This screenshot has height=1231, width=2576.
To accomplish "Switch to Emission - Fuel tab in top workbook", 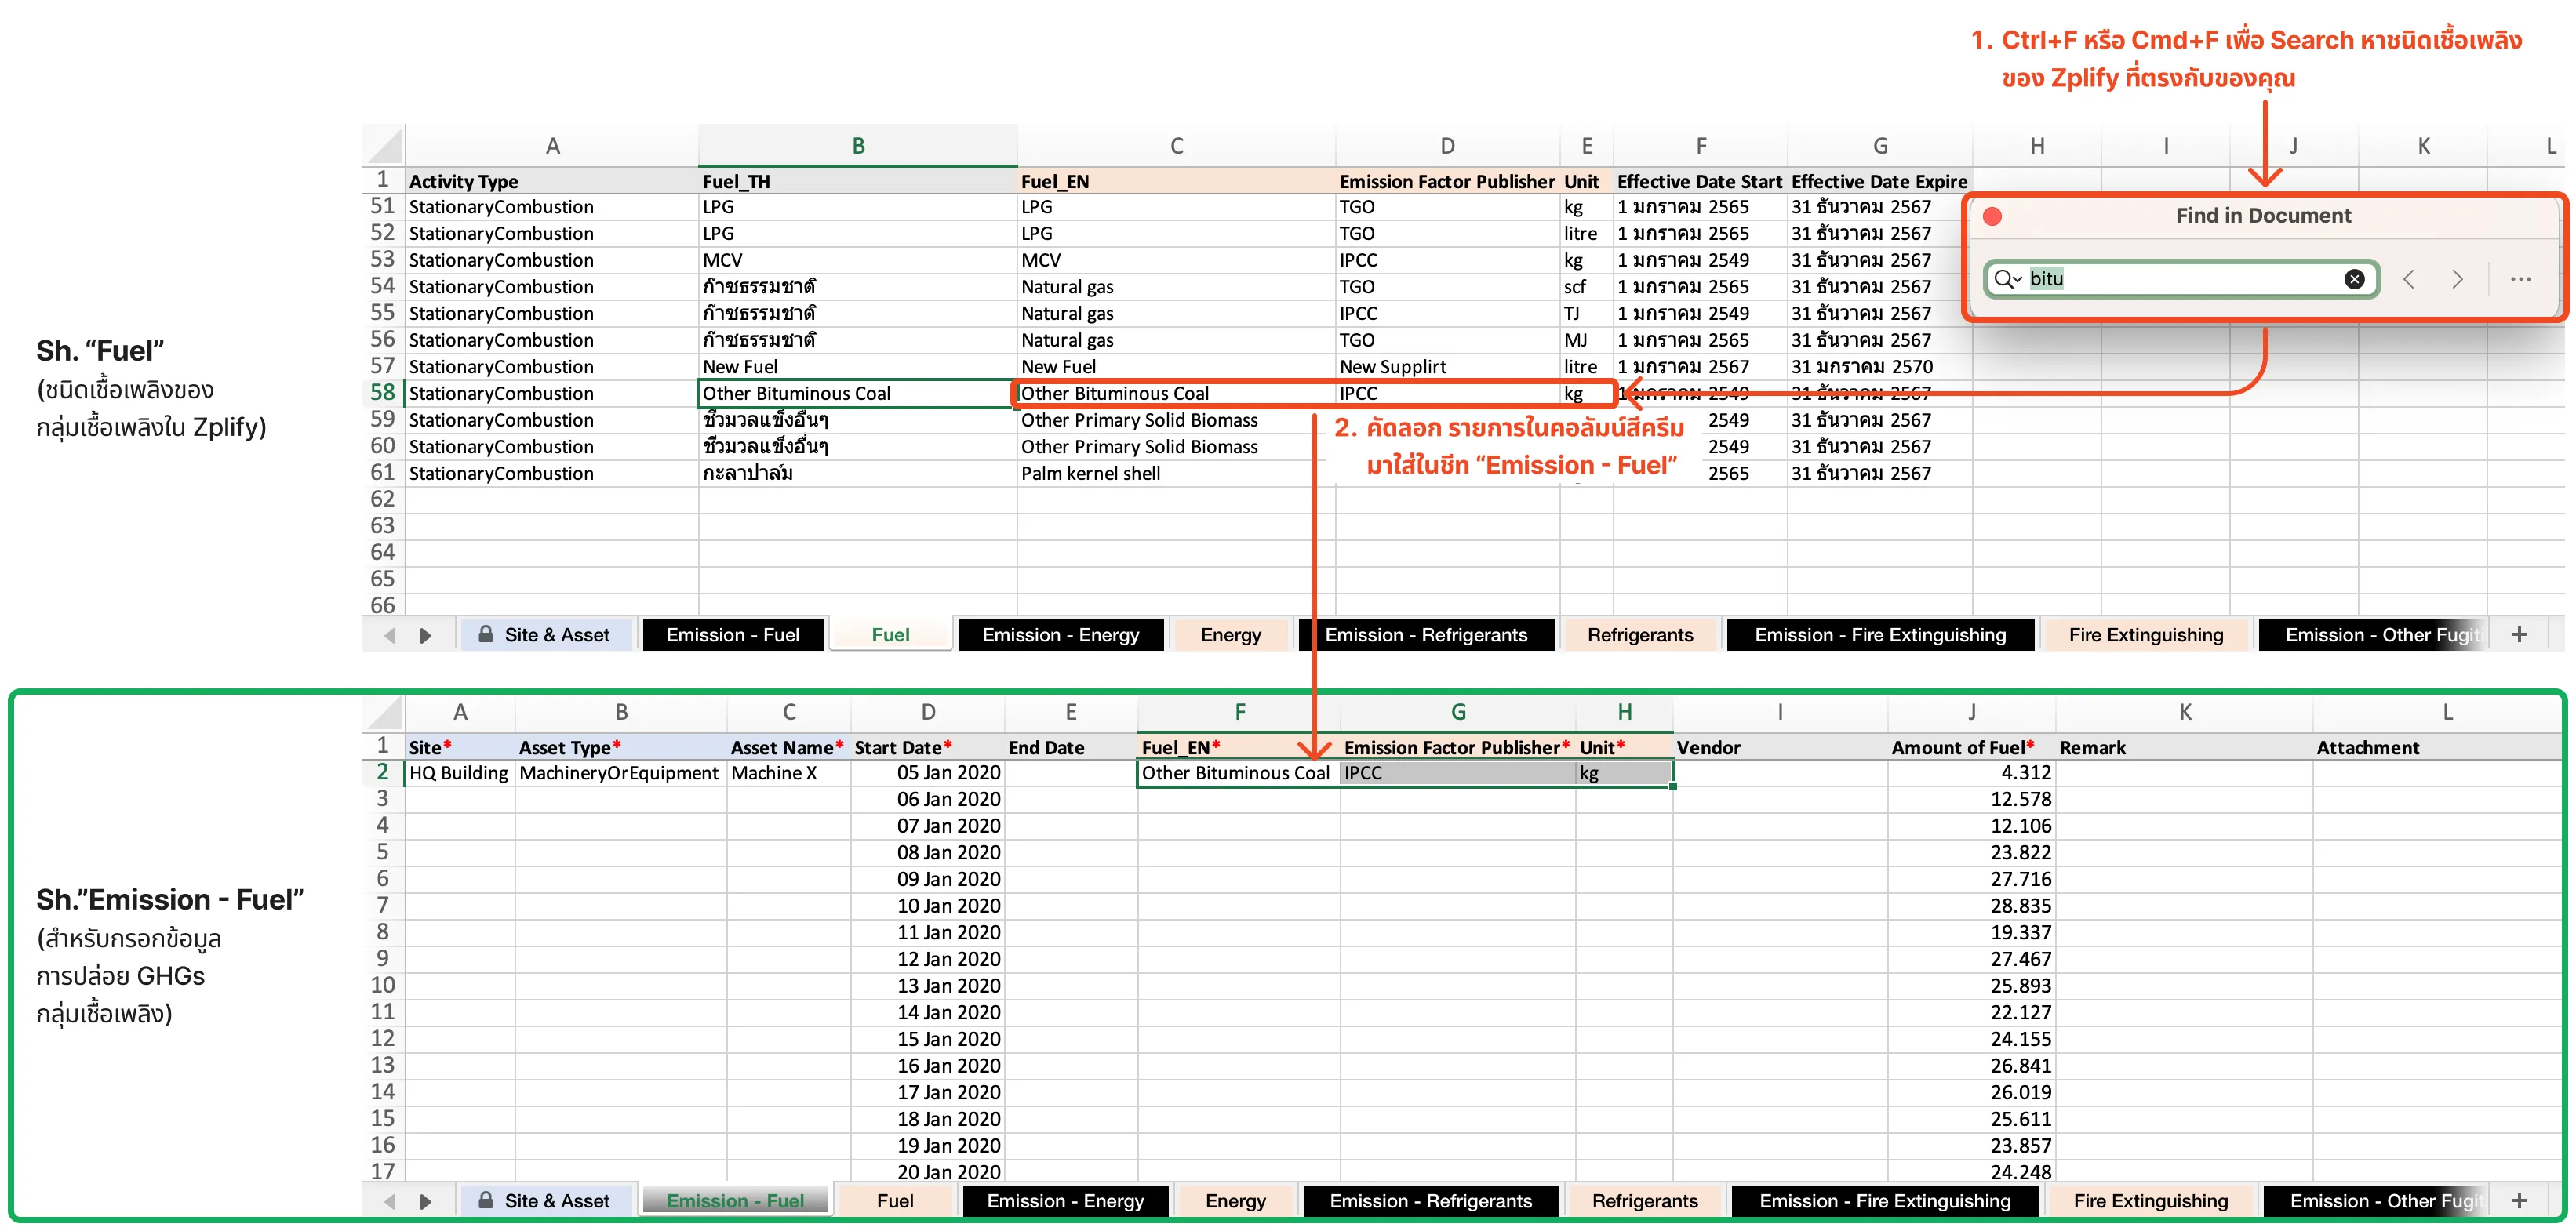I will (x=732, y=634).
